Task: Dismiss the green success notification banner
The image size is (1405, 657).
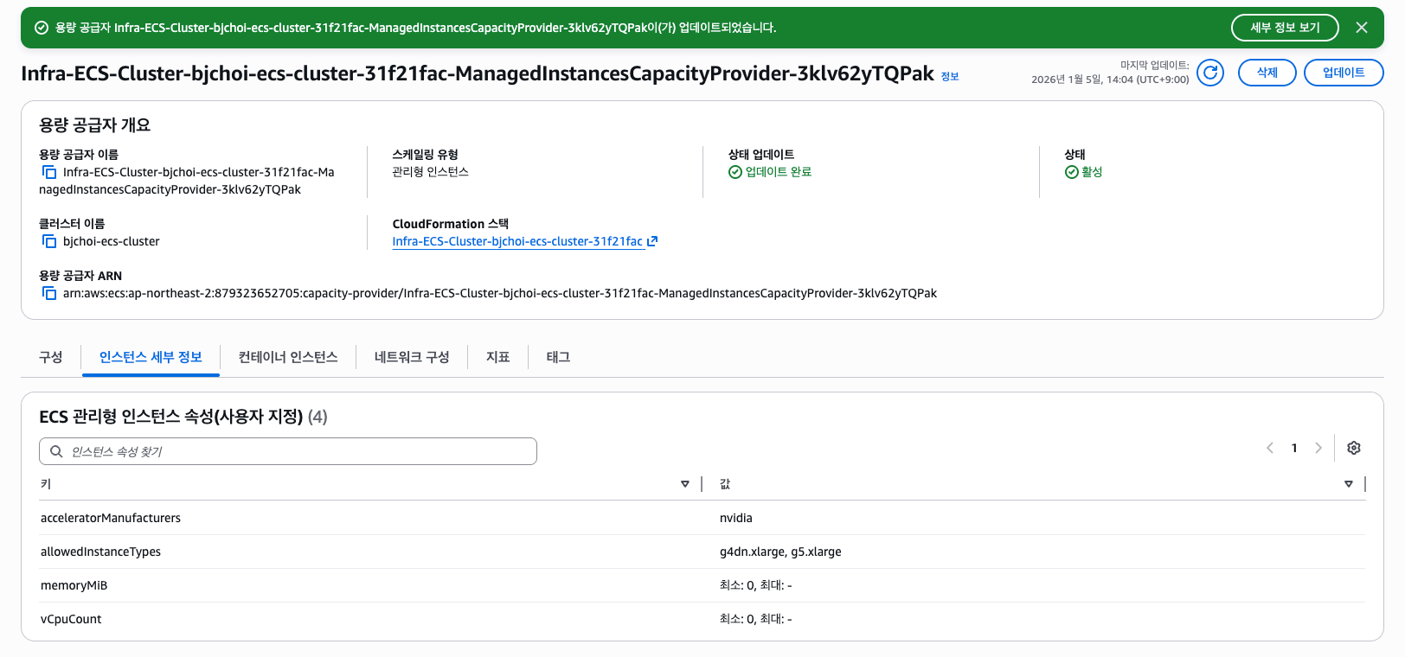Action: 1362,28
